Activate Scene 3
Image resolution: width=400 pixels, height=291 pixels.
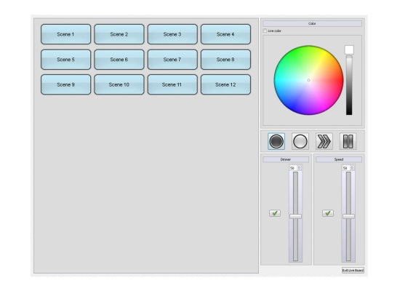point(172,34)
